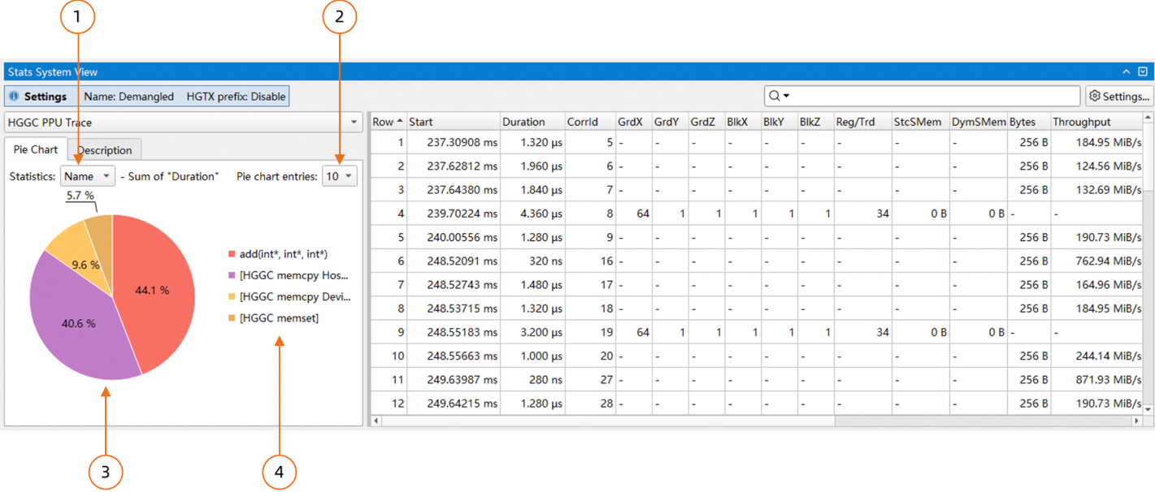This screenshot has height=492, width=1155.
Task: Click the table vertical scrollbar up arrow
Action: pyautogui.click(x=1148, y=118)
